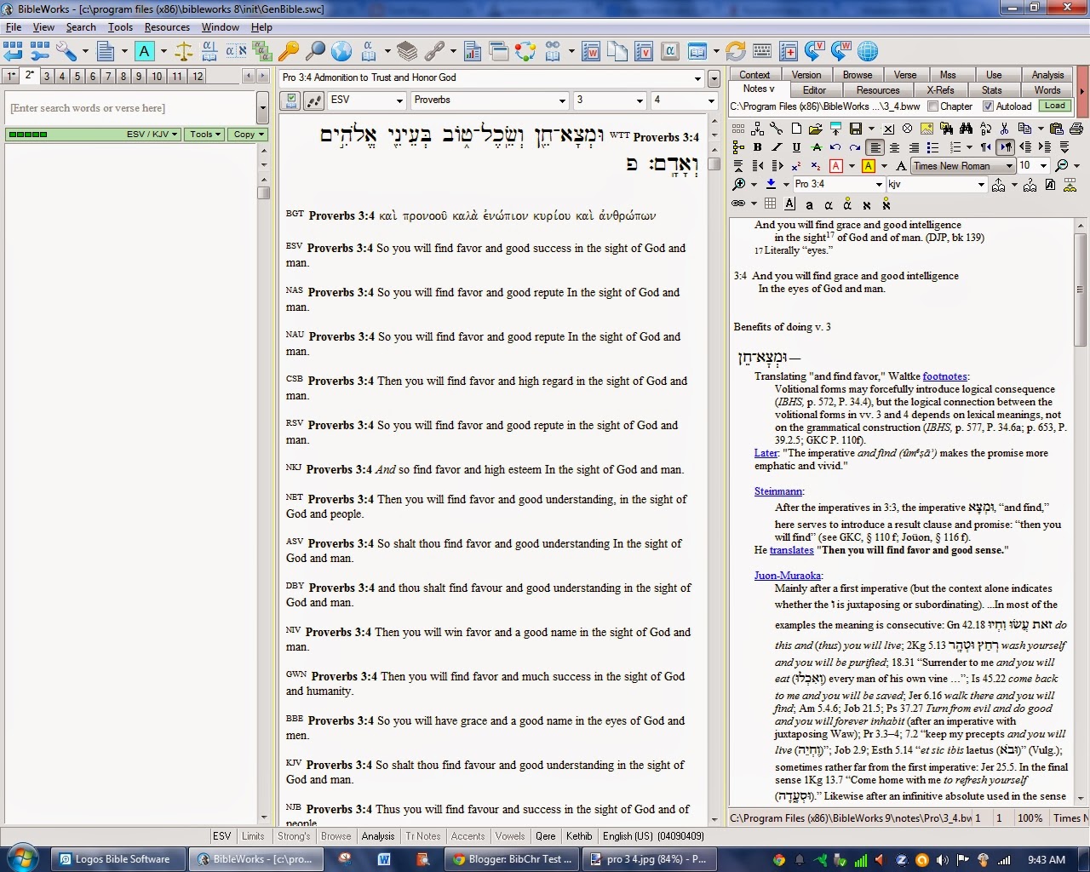Open the stacked books resource icon
Viewport: 1090px width, 872px height.
coord(407,51)
